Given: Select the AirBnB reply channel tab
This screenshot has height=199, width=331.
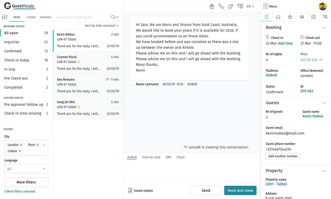Looking at the screenshot, I should point(132,157).
